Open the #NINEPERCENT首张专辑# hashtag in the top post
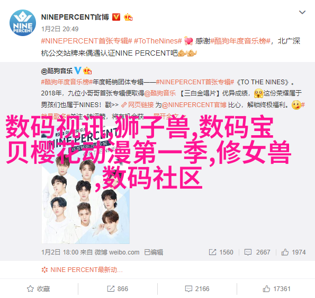The height and width of the screenshot is (298, 315). point(87,41)
